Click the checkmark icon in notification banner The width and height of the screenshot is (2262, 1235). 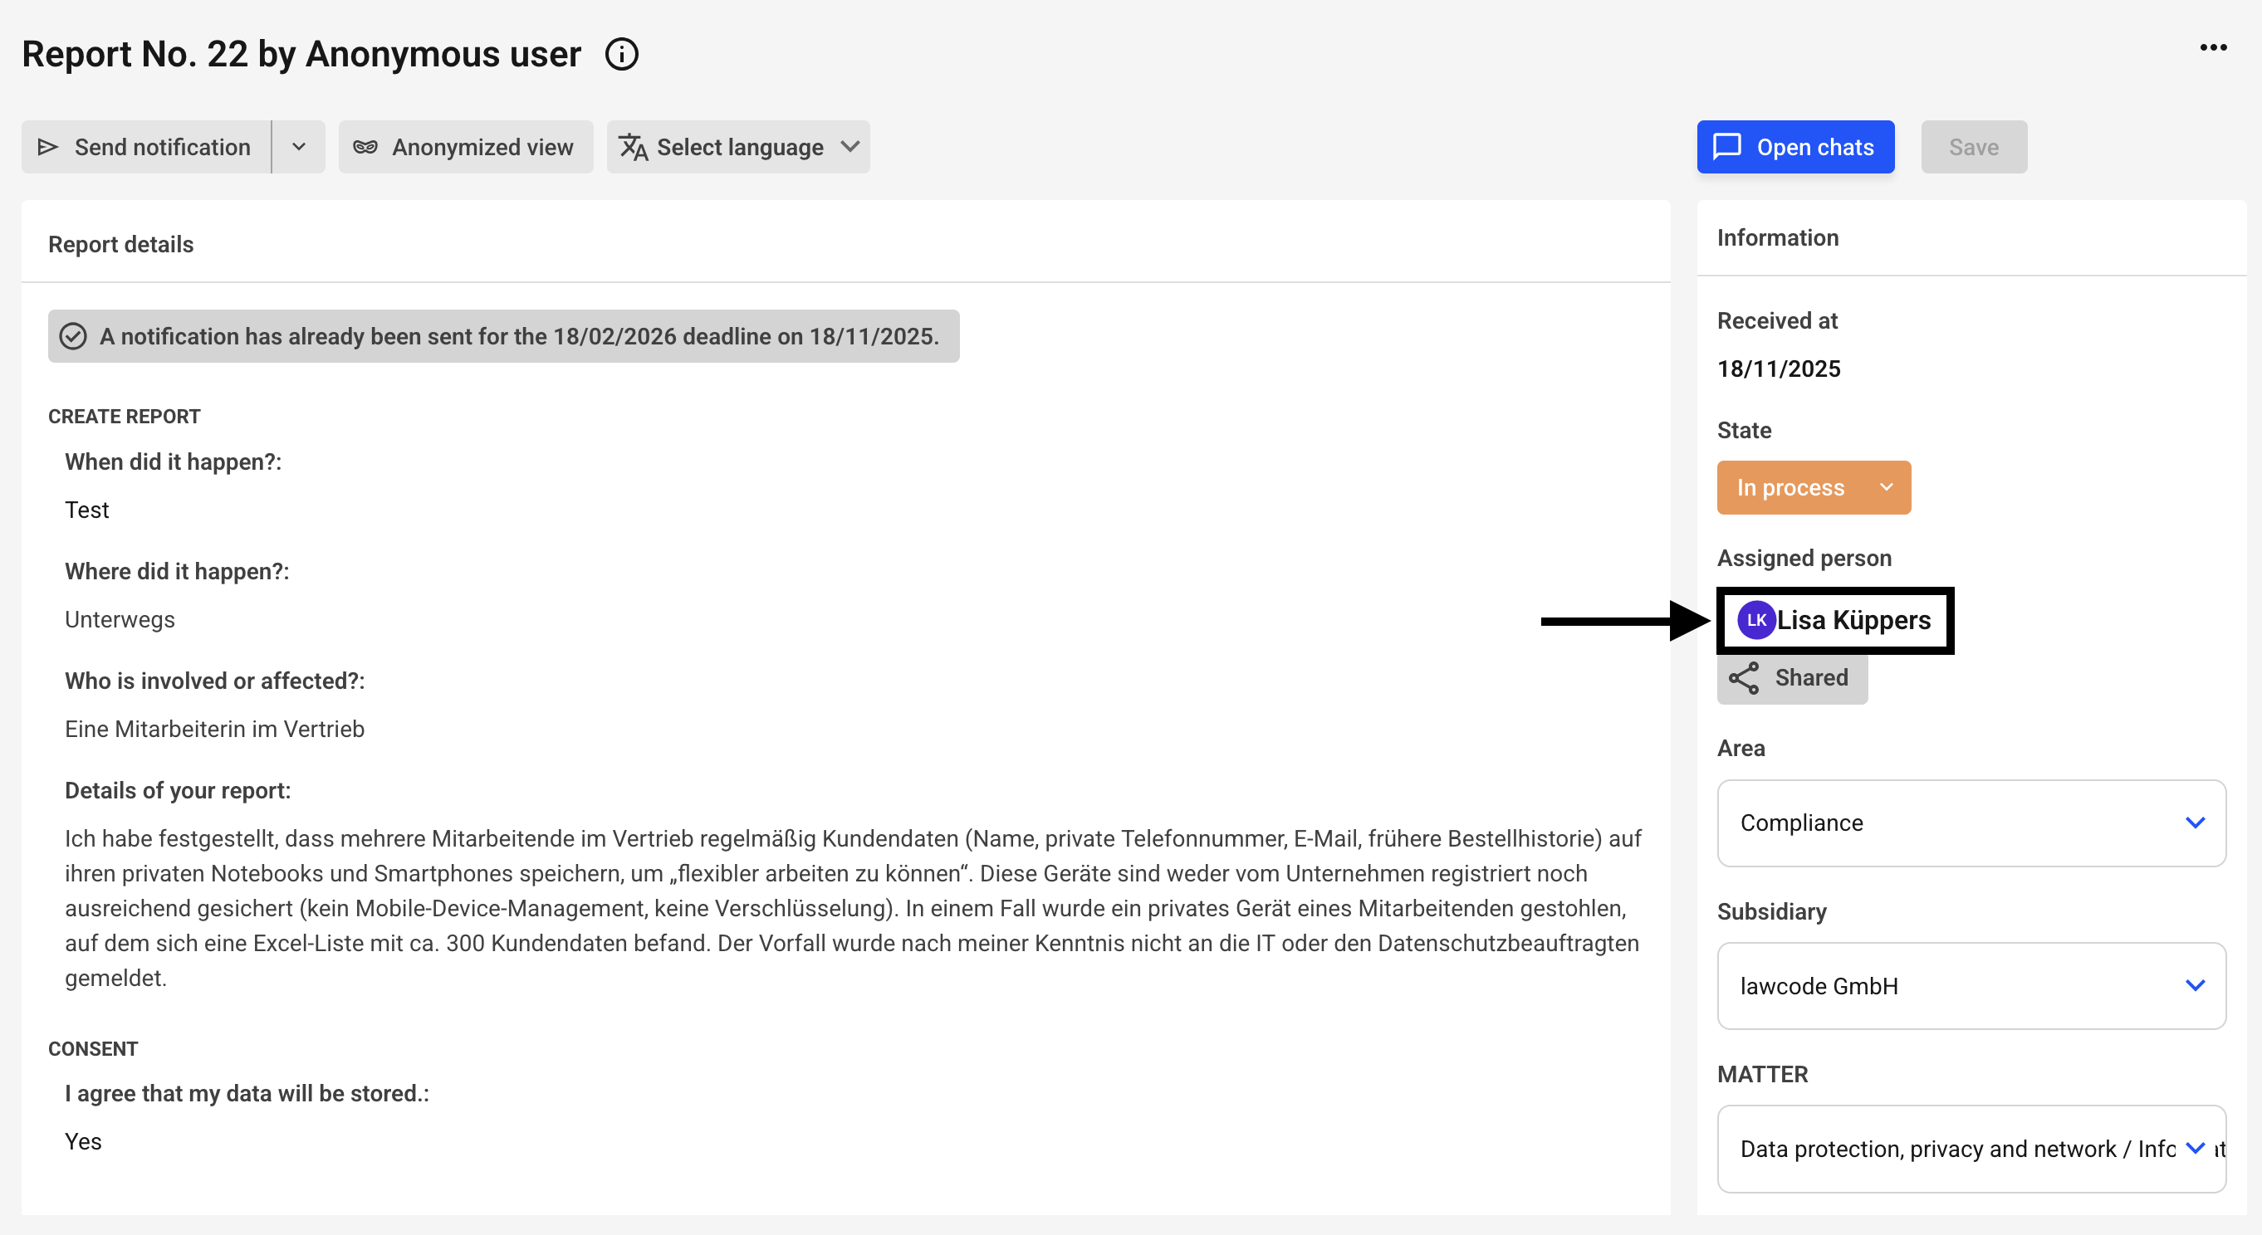[x=73, y=336]
